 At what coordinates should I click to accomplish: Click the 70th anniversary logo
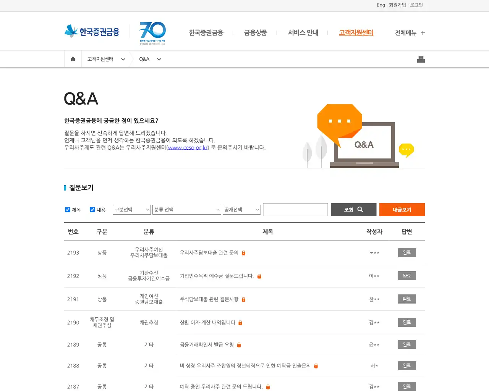pos(152,33)
